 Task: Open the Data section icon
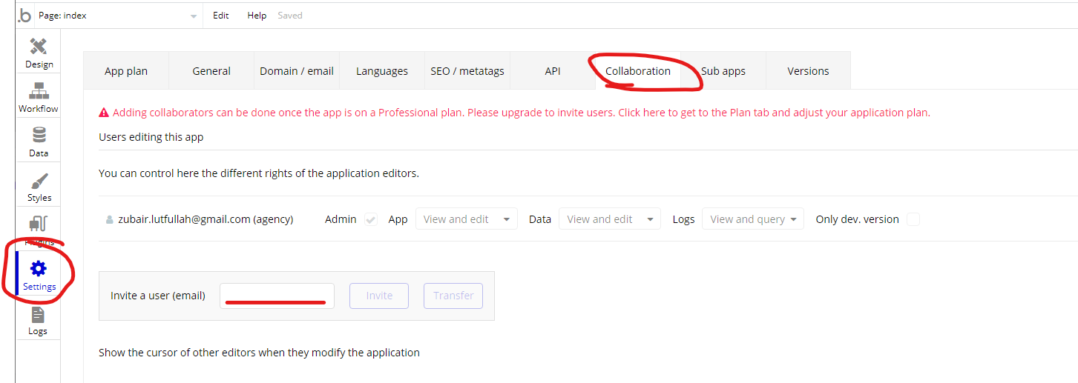[39, 136]
